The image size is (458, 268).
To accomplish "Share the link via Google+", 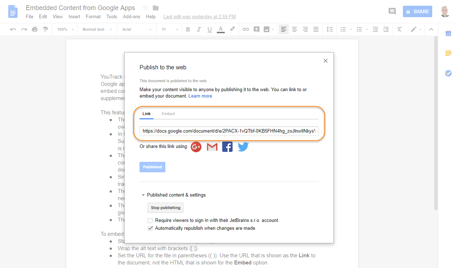I will 196,147.
